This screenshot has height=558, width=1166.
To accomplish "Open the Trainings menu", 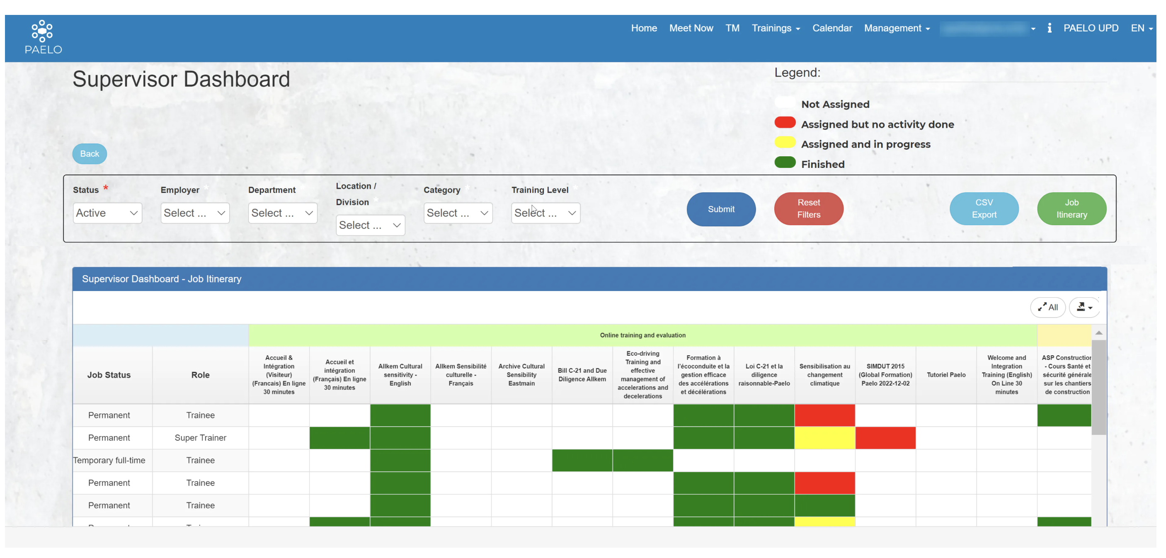I will (776, 28).
